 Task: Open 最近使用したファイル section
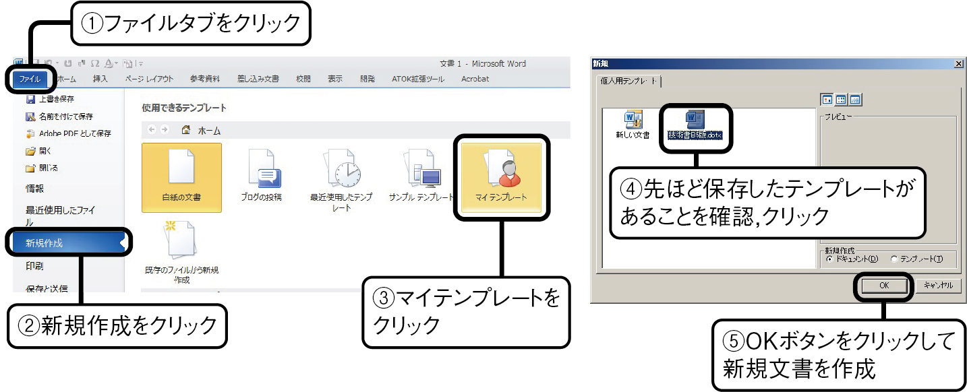pos(61,216)
